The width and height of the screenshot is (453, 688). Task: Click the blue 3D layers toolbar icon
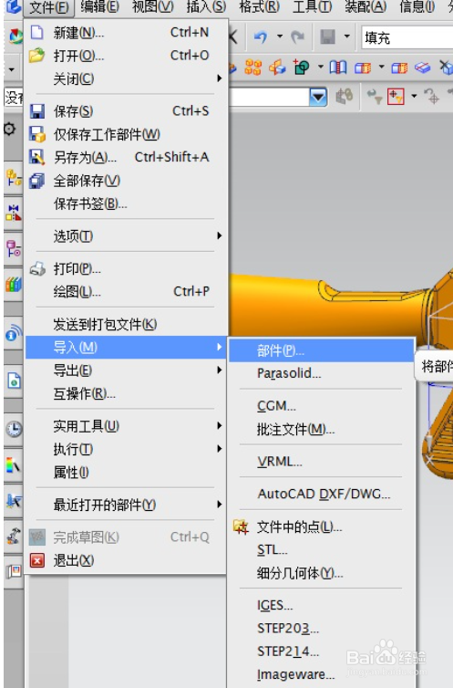pyautogui.click(x=423, y=68)
